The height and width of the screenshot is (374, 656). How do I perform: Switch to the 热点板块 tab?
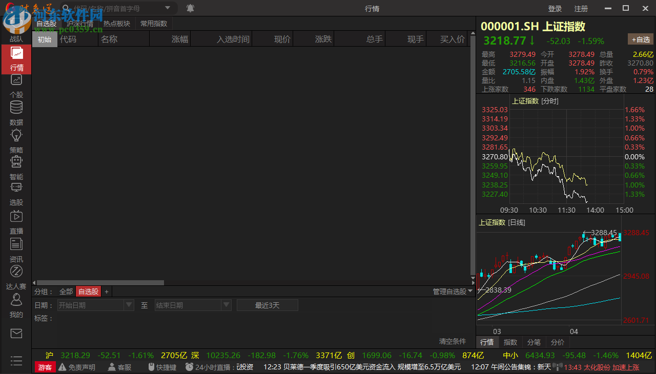click(x=117, y=24)
